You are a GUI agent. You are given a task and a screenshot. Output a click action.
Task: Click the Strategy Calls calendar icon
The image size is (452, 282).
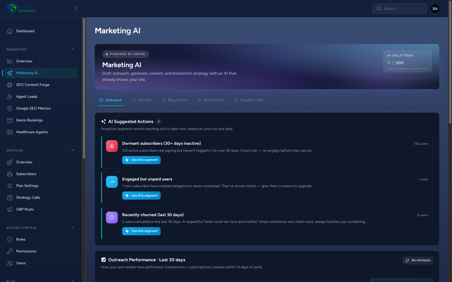point(10,198)
